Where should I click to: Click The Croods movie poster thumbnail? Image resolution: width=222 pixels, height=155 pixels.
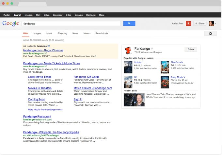tap(165, 67)
